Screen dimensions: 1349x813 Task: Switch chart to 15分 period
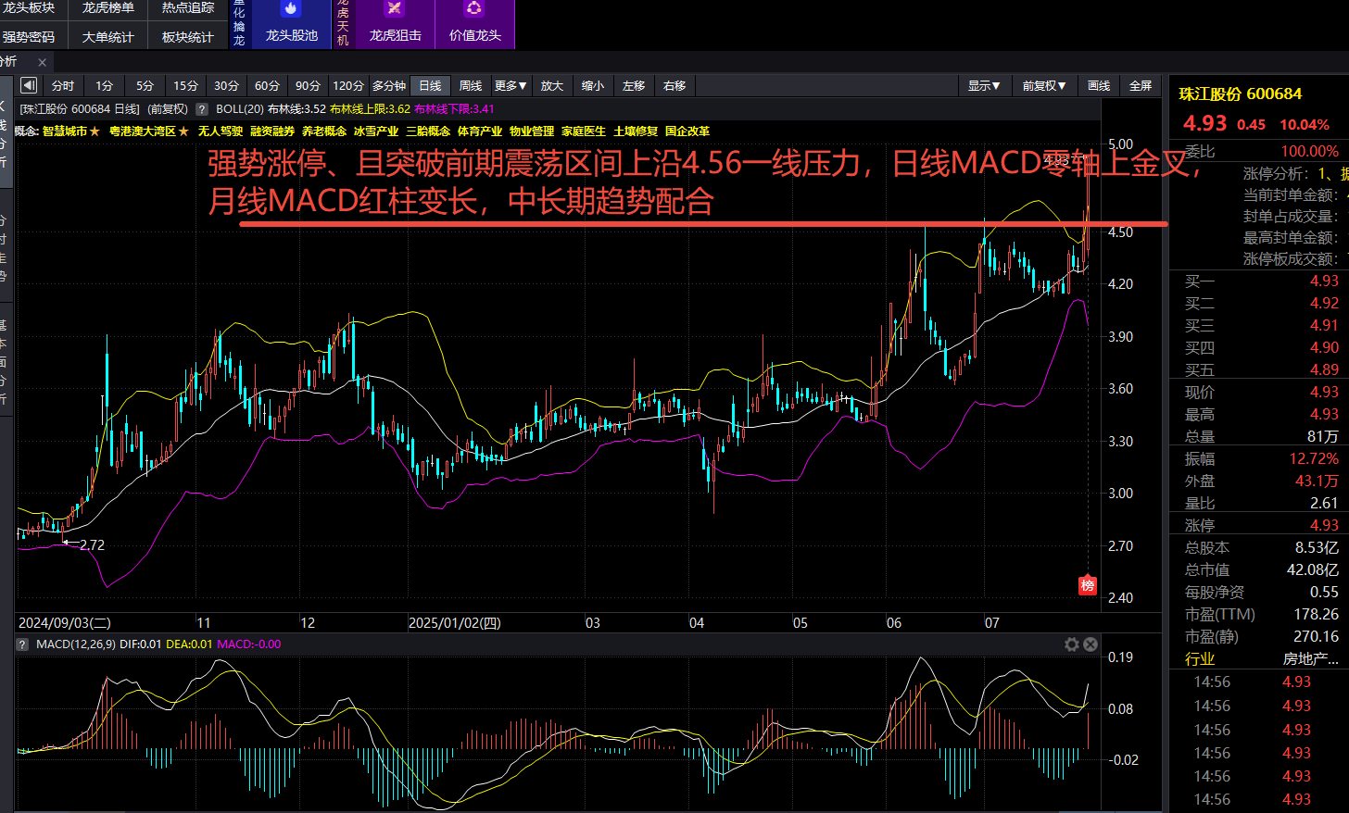(185, 86)
